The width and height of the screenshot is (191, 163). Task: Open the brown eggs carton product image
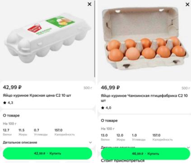145,38
